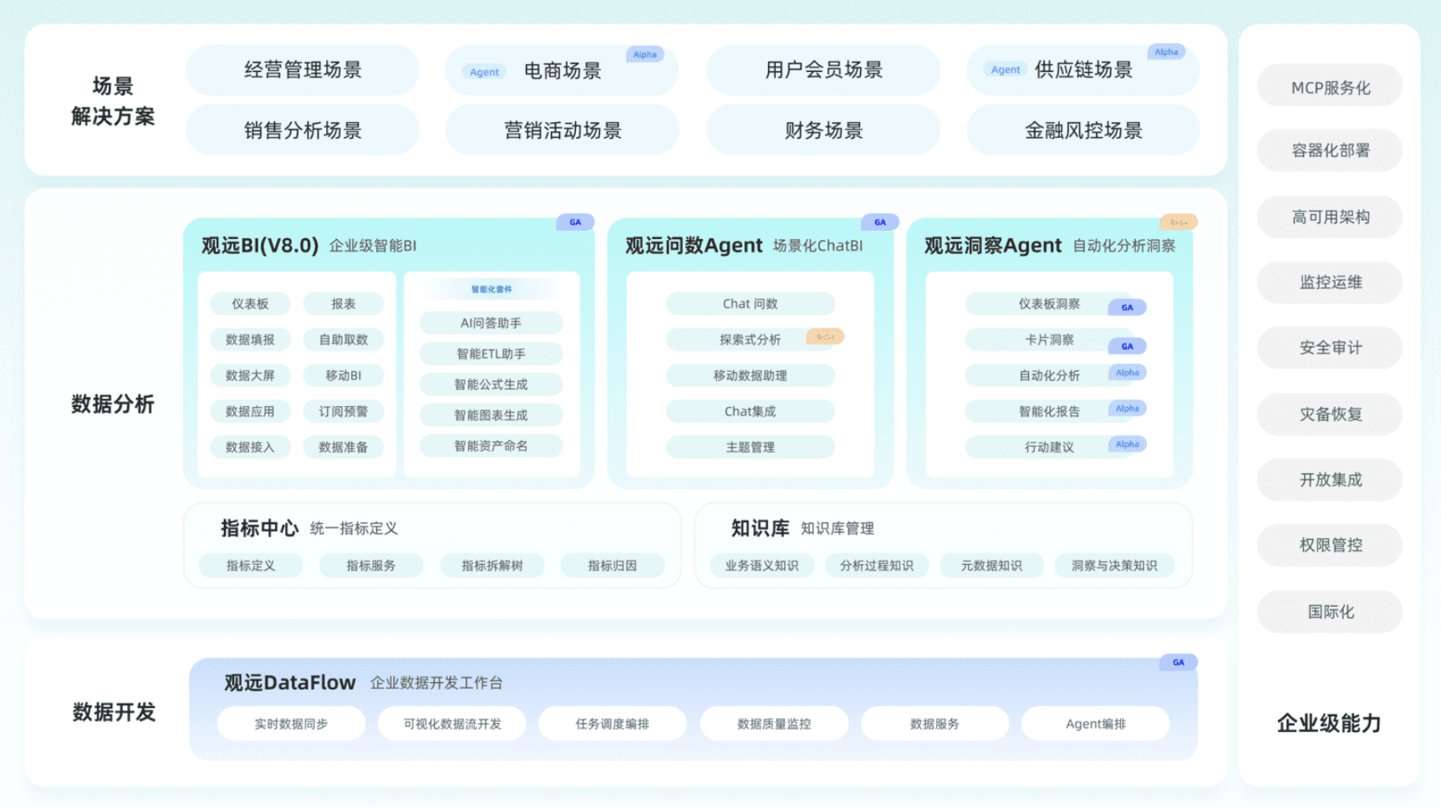Select 数据服务 in 观远DataFlow
This screenshot has height=809, width=1441.
click(934, 724)
